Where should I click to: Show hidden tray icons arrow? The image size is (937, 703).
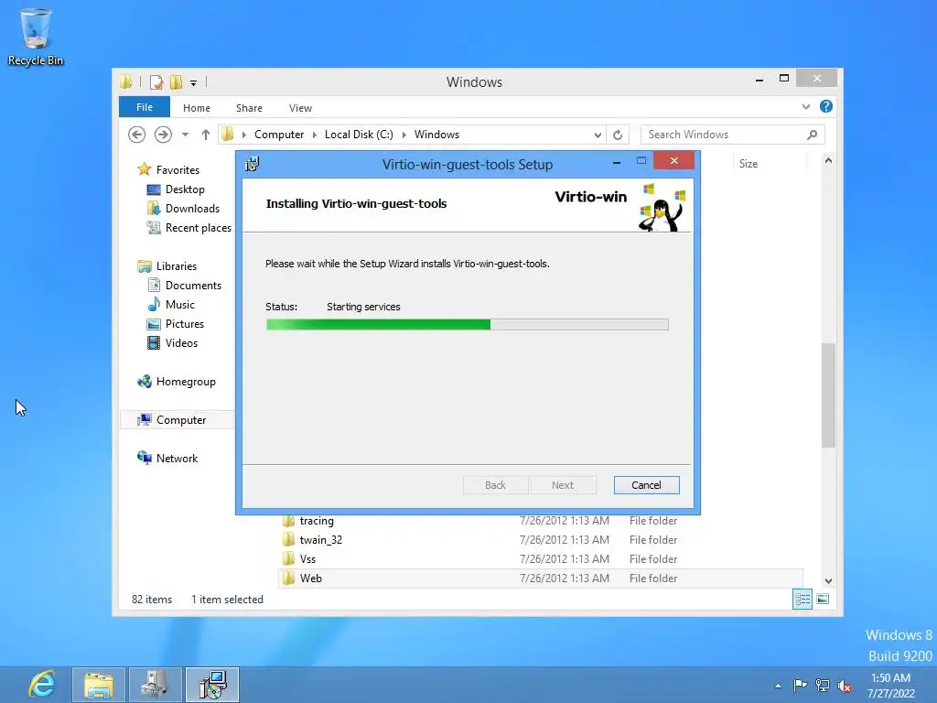coord(778,685)
